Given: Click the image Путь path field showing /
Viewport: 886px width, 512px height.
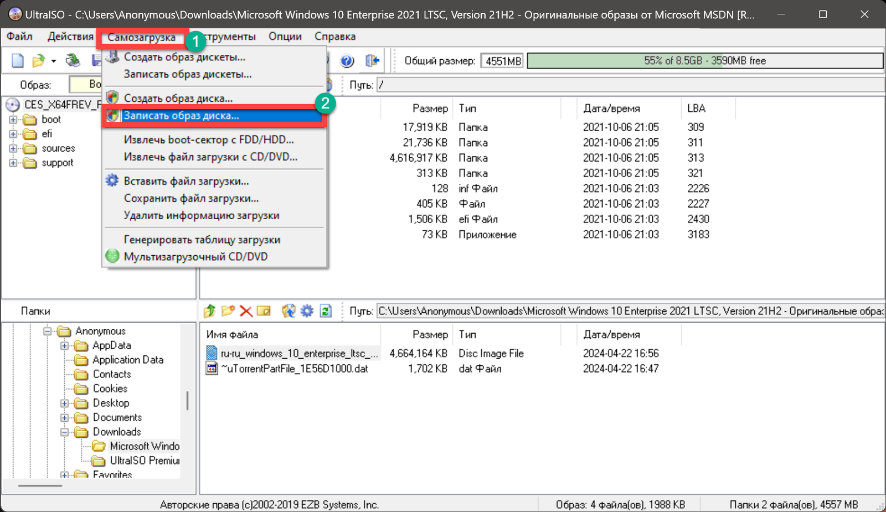Looking at the screenshot, I should (x=630, y=85).
